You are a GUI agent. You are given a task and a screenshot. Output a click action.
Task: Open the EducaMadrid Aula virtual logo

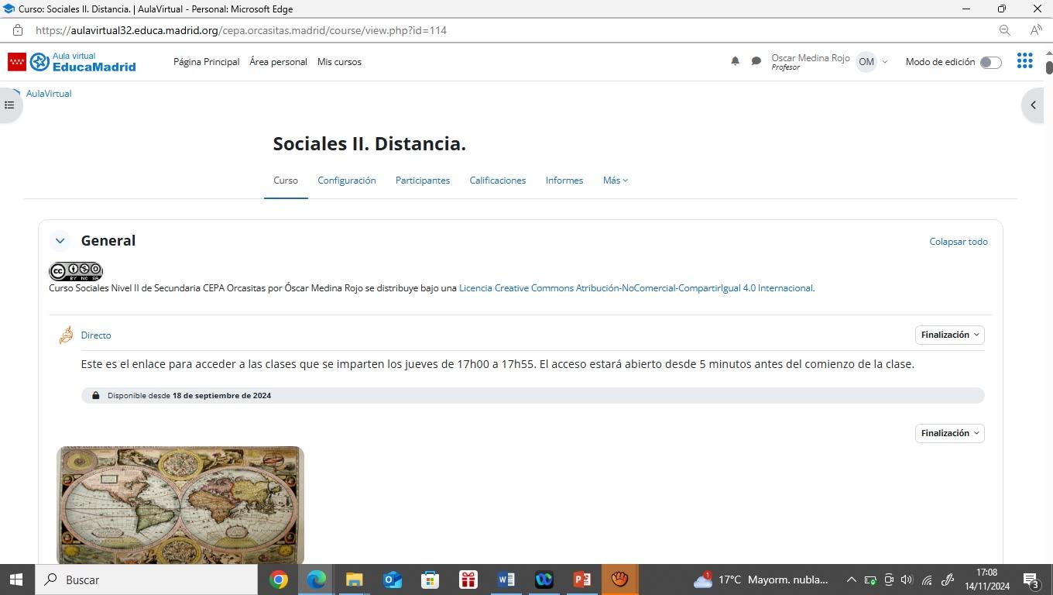tap(72, 62)
